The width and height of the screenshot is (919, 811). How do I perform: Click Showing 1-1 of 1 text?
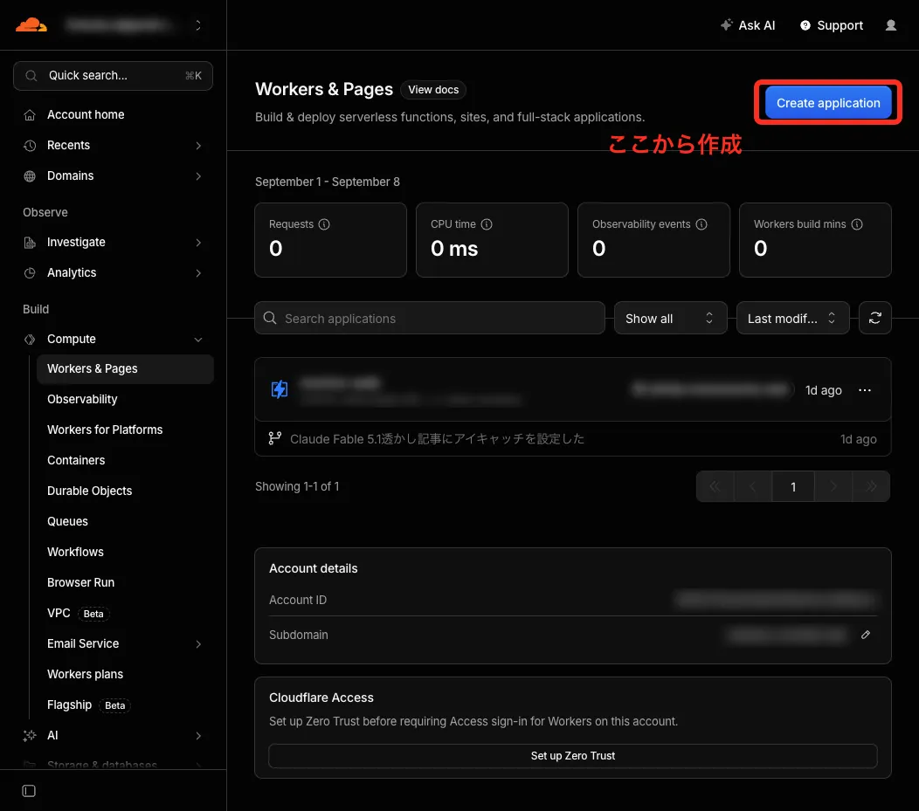297,486
